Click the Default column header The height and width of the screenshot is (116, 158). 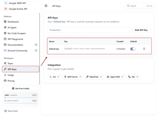tap(133, 41)
